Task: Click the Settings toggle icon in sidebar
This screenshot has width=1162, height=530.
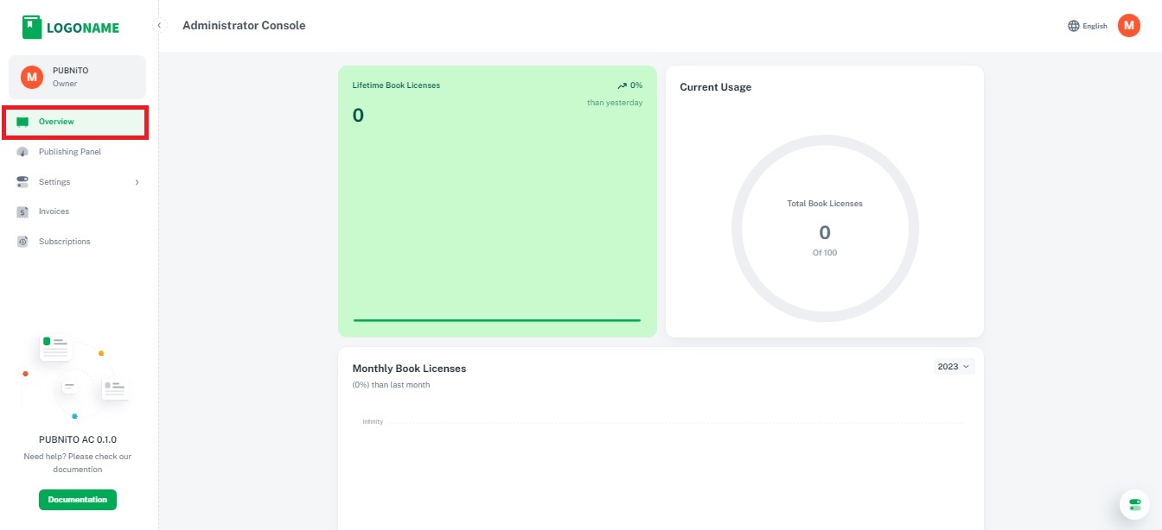Action: tap(22, 182)
